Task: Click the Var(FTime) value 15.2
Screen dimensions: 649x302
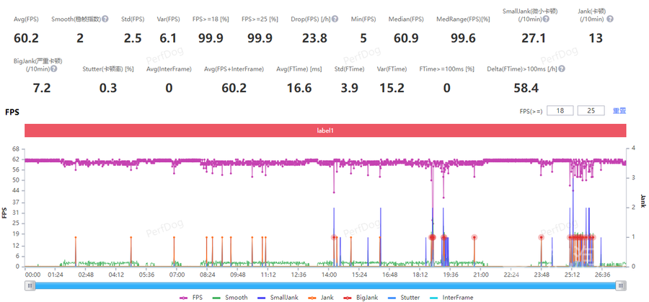Action: (392, 88)
